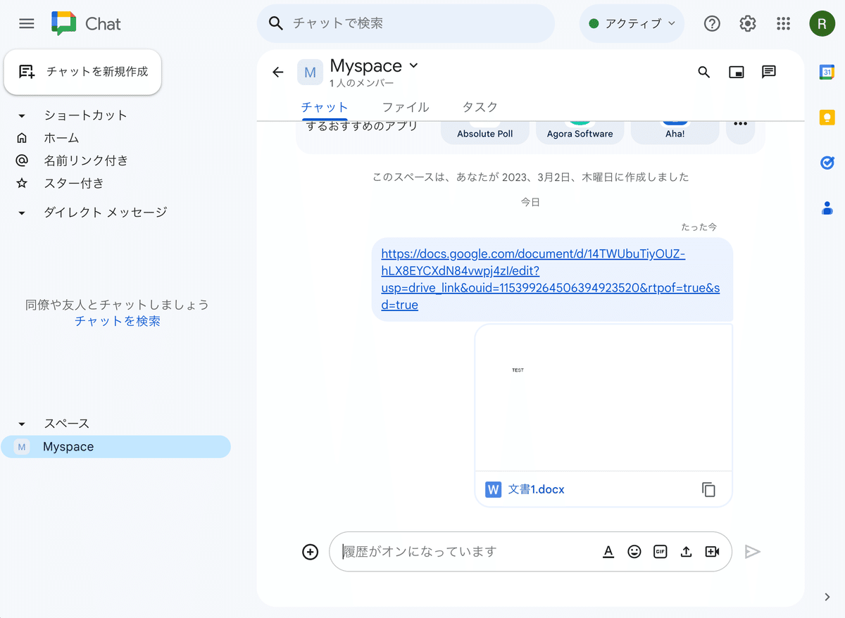Image resolution: width=845 pixels, height=618 pixels.
Task: Select the Agora Software app chip
Action: click(580, 132)
